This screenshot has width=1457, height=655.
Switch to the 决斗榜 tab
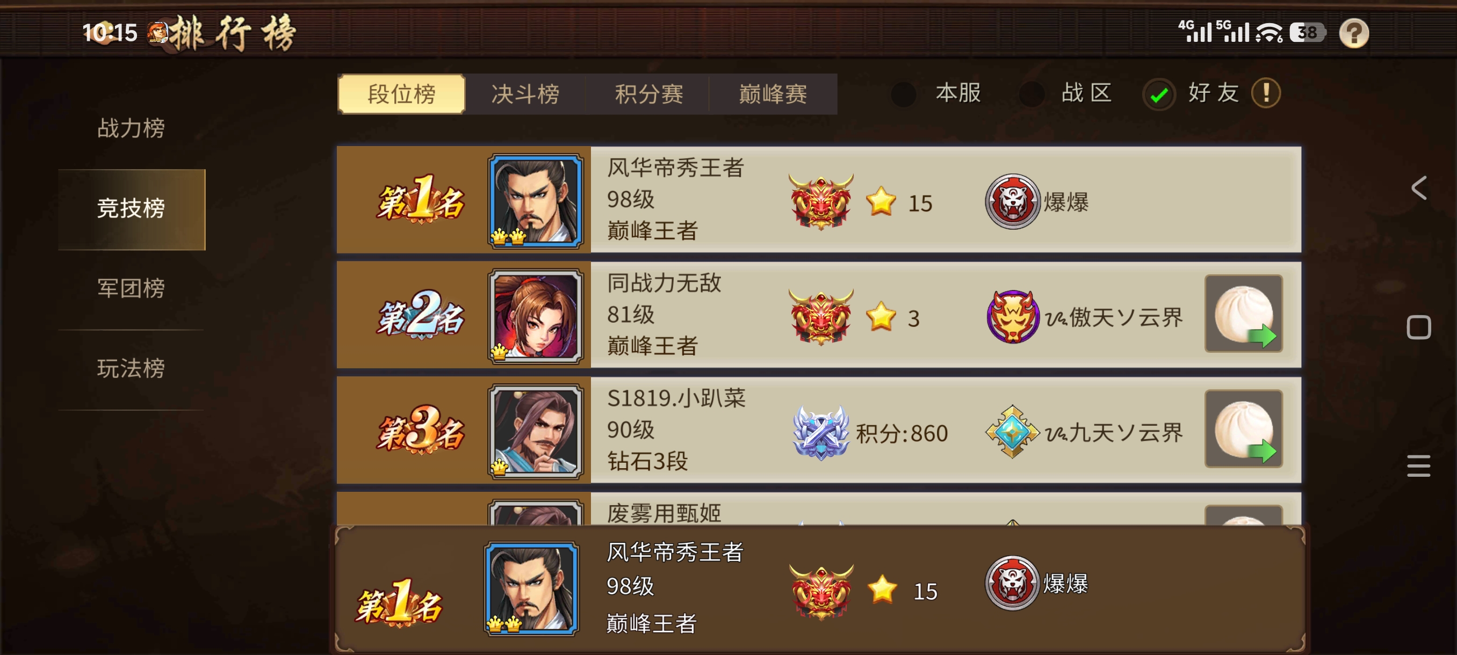click(x=525, y=94)
